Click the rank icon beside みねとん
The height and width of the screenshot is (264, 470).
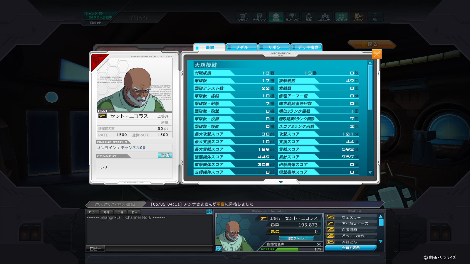[x=330, y=242]
